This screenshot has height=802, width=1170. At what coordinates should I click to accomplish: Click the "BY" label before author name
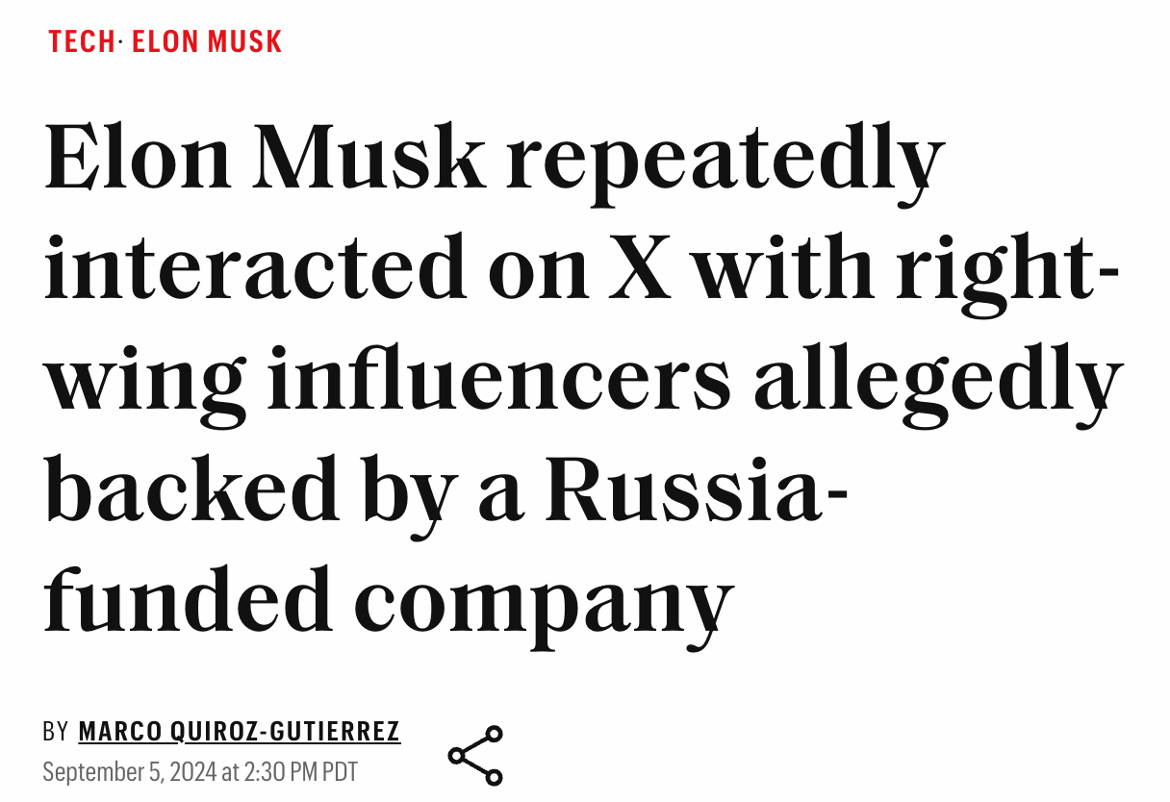tap(56, 732)
